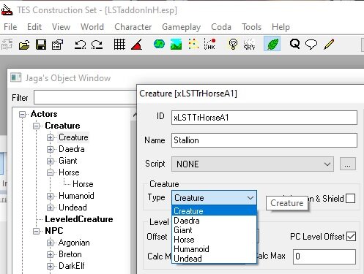Click the object tree scroll up arrow
Viewport: 364px width, 274px height.
point(134,115)
